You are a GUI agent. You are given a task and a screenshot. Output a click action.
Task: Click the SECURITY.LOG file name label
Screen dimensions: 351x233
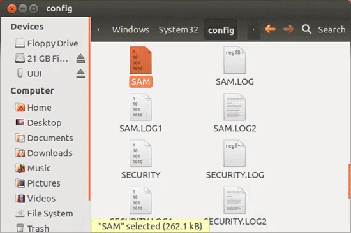235,175
